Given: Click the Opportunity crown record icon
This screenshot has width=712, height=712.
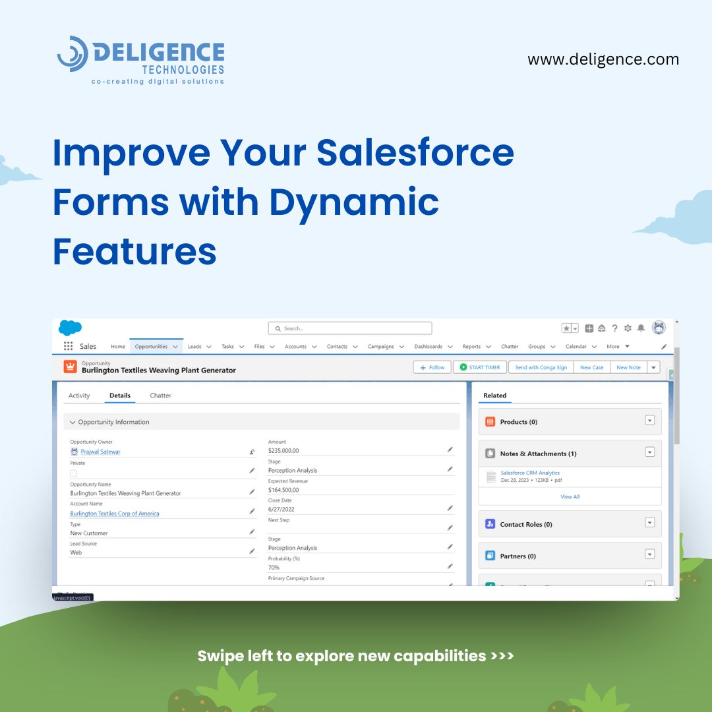Looking at the screenshot, I should tap(70, 367).
